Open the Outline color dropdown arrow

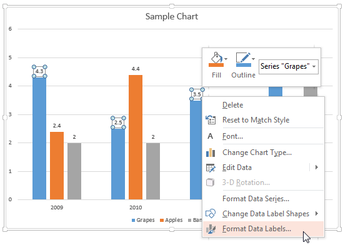pos(253,59)
